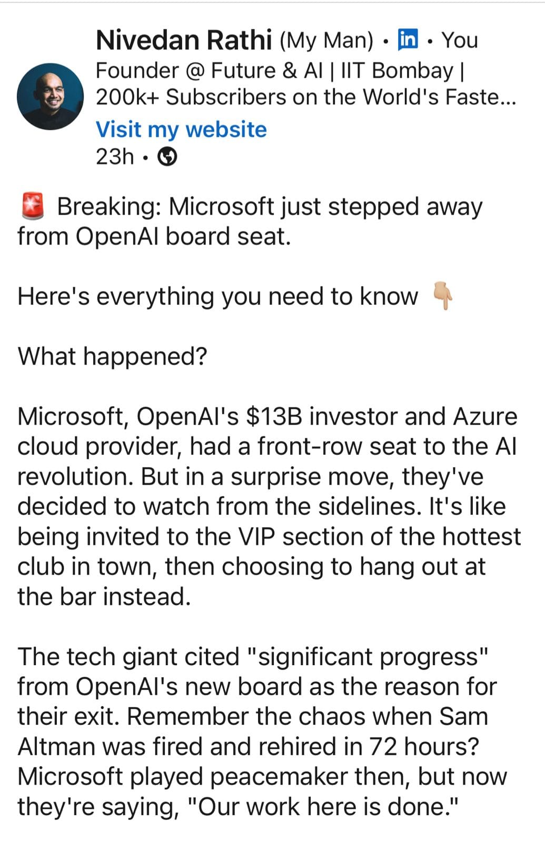The image size is (545, 842).
Task: Click the "(My Man)" pronoun label
Action: pos(326,41)
